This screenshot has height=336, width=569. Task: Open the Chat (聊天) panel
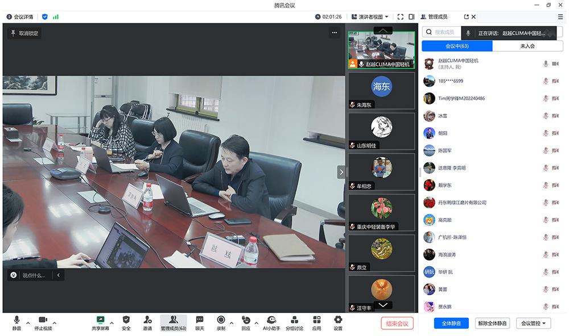[200, 320]
